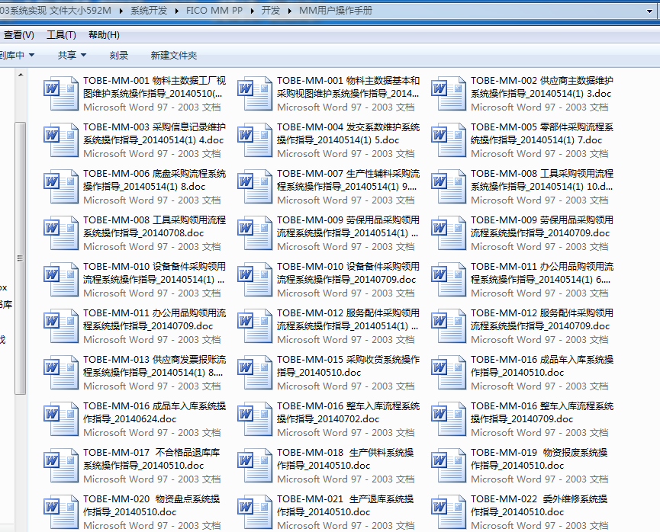Open the 工具(T) menu
Screen dimensions: 660x532
[61, 35]
